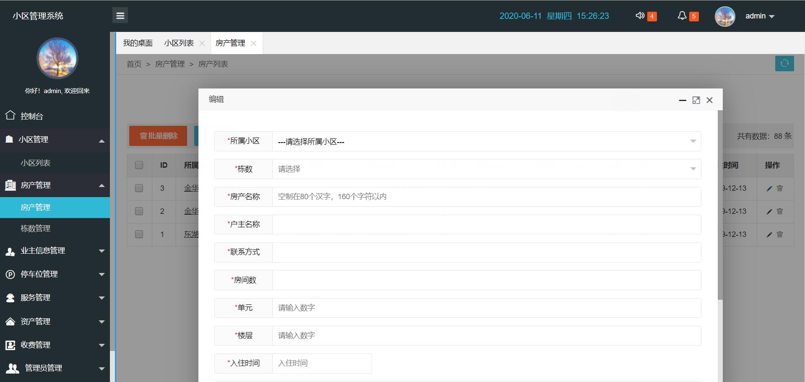Click the hamburger menu toggle icon
This screenshot has height=382, width=805.
click(120, 16)
